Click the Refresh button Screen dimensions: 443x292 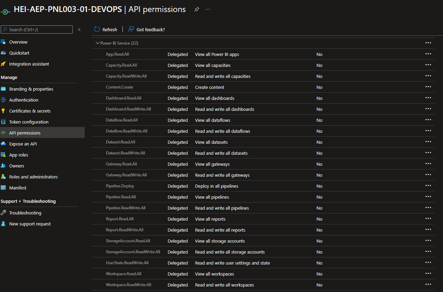pos(106,29)
